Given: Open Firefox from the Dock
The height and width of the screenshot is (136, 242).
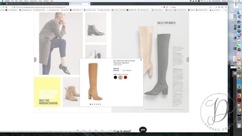Looking at the screenshot, I should [239, 96].
